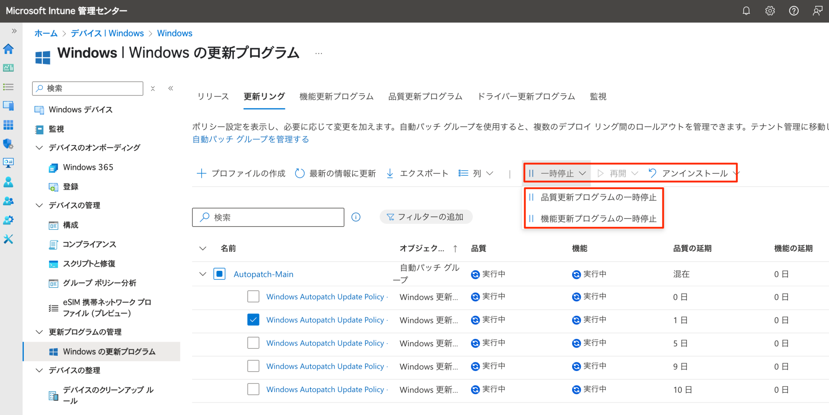The image size is (829, 415).
Task: Select the checked Windows Autopatch Update Policy checkbox
Action: tap(253, 320)
